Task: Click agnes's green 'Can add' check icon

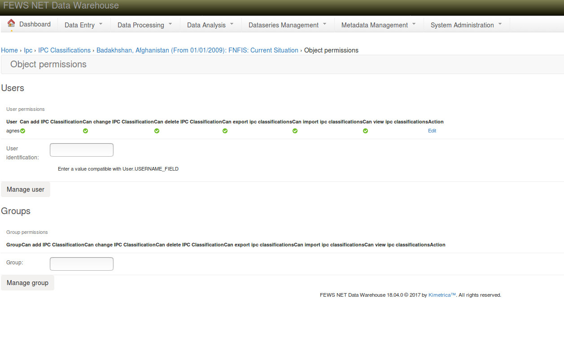Action: tap(22, 131)
